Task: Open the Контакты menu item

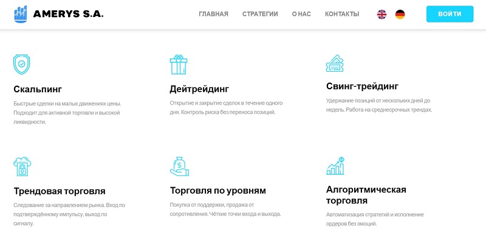Action: (x=342, y=14)
